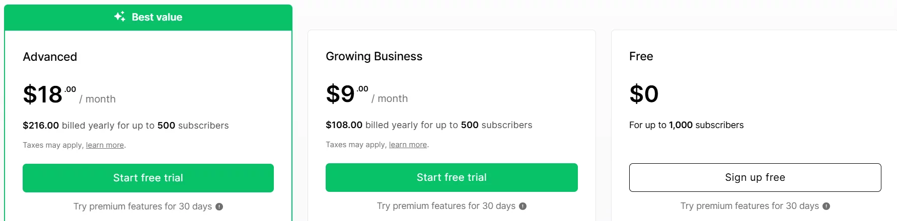
Task: Click the sparkle icon in the Best value banner
Action: pyautogui.click(x=119, y=17)
